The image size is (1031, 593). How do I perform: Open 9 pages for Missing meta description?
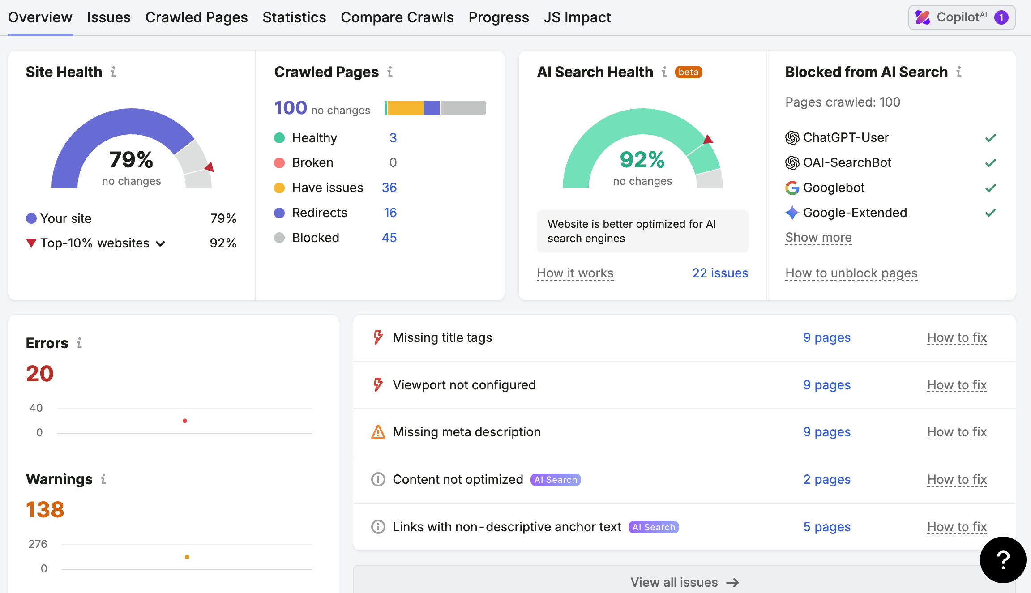827,432
